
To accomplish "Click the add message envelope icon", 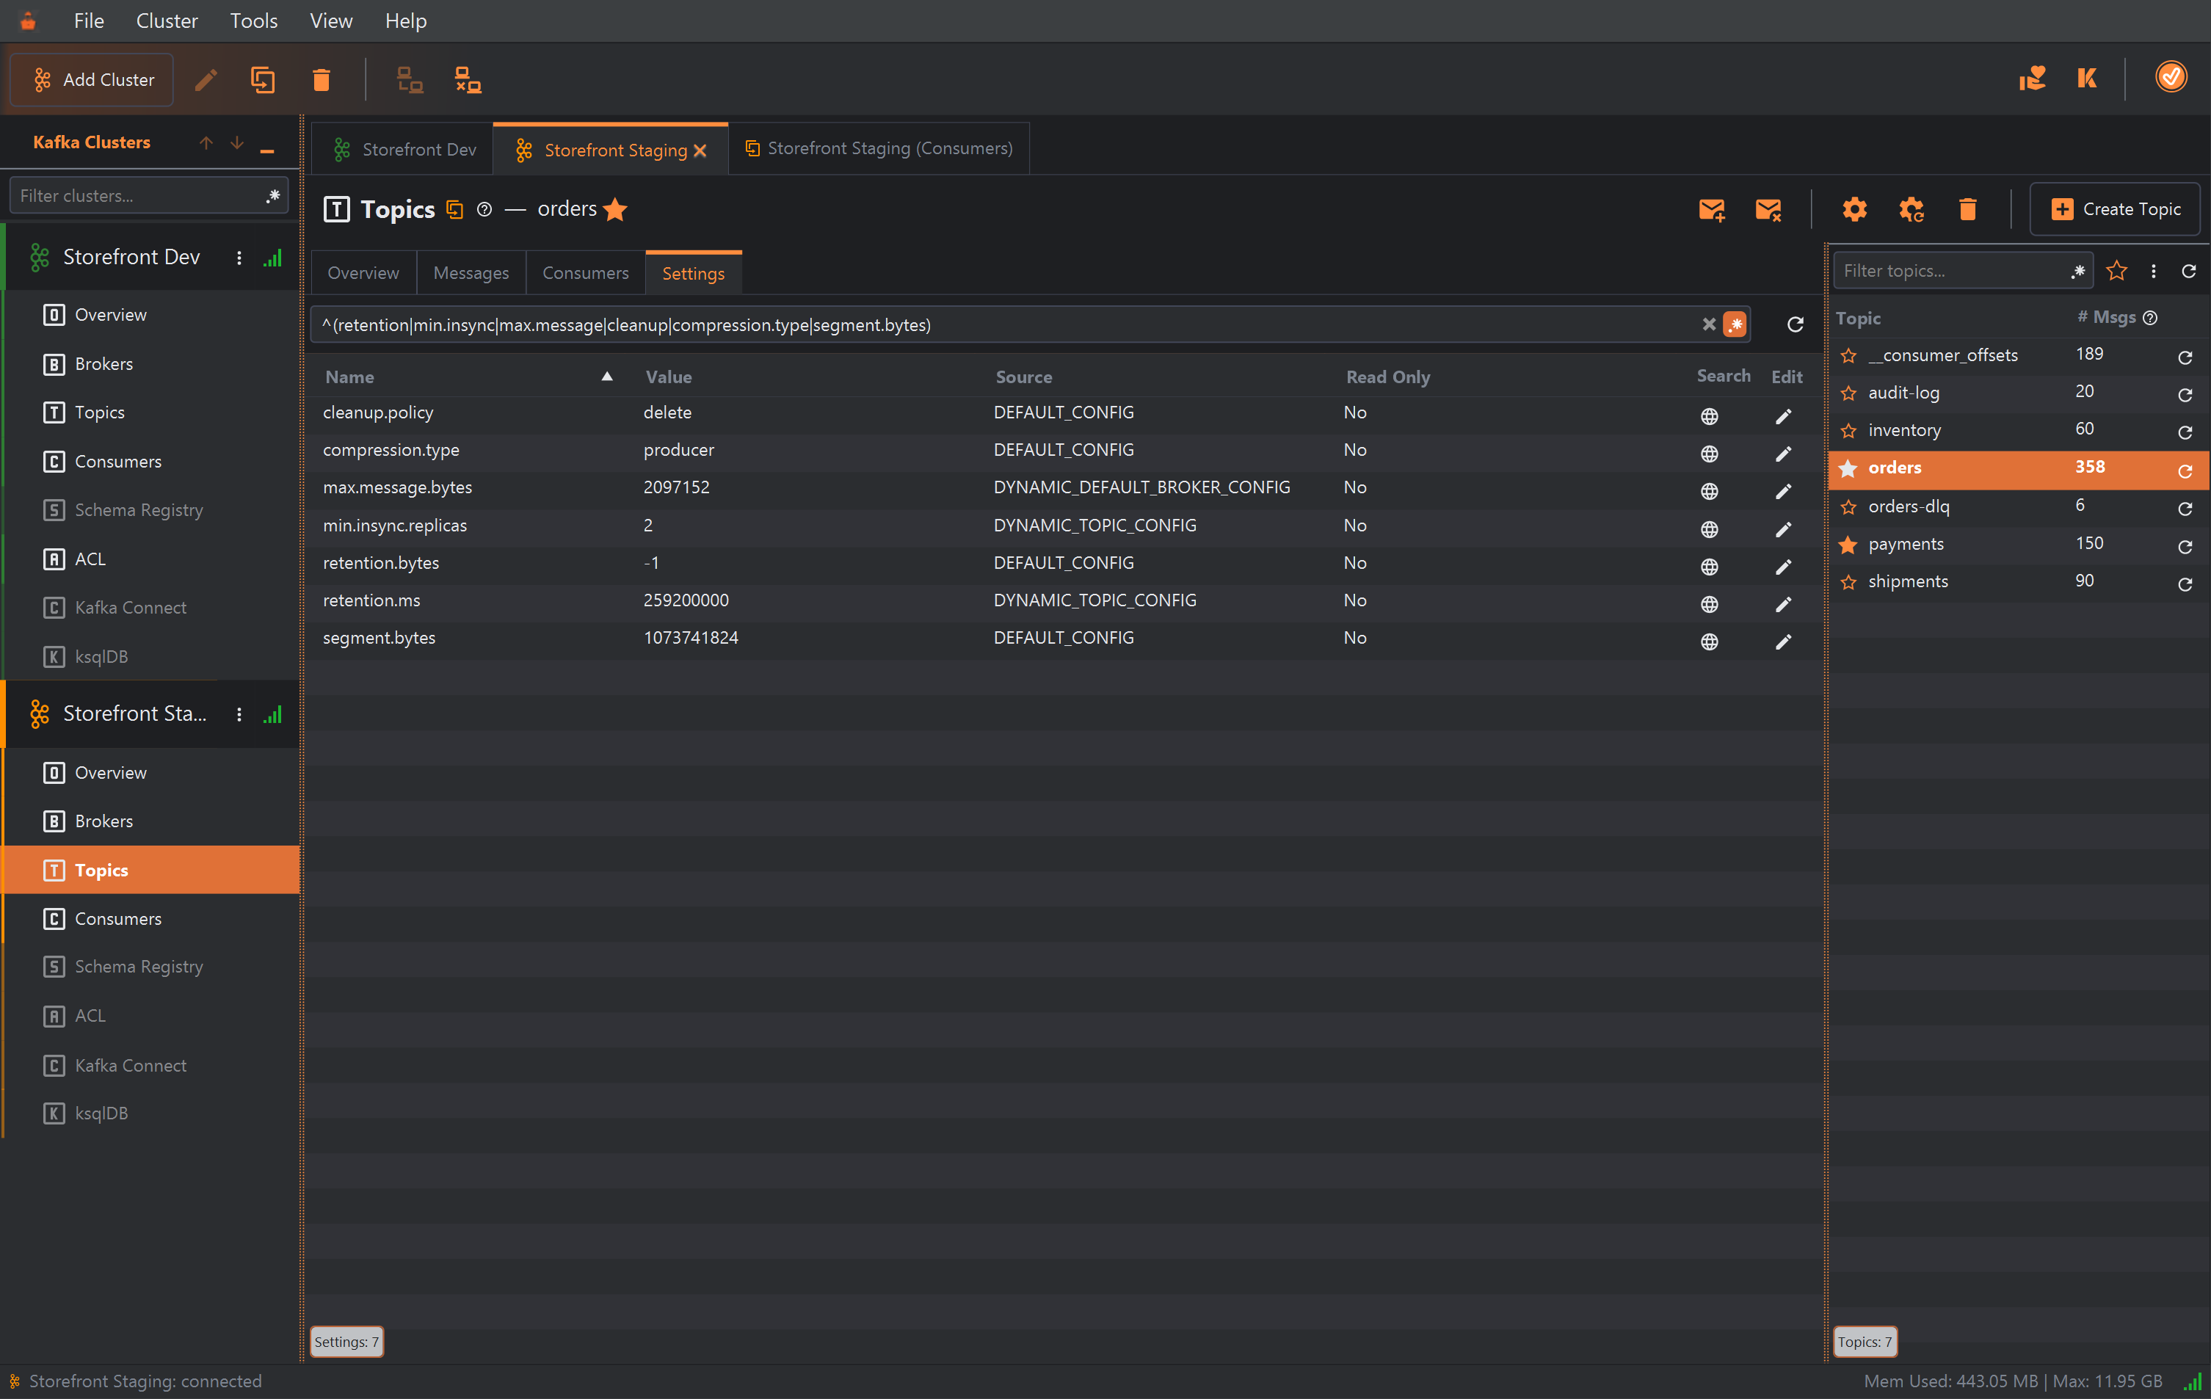I will [1712, 210].
